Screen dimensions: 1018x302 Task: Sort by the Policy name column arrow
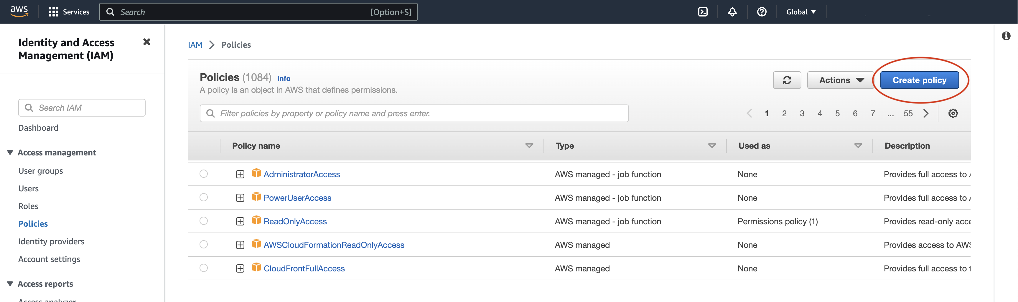point(529,146)
